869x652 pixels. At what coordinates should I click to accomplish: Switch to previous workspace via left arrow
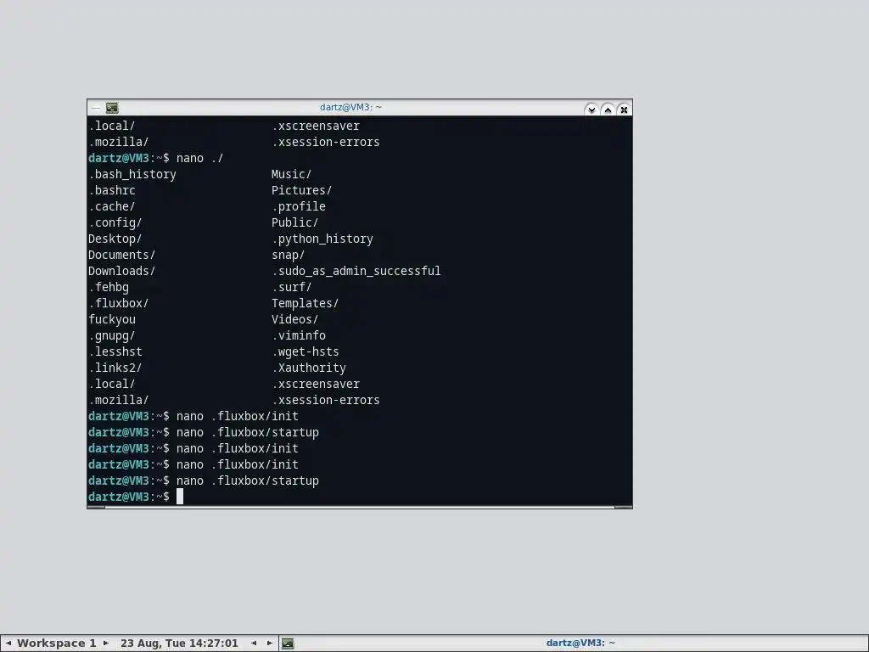click(8, 644)
